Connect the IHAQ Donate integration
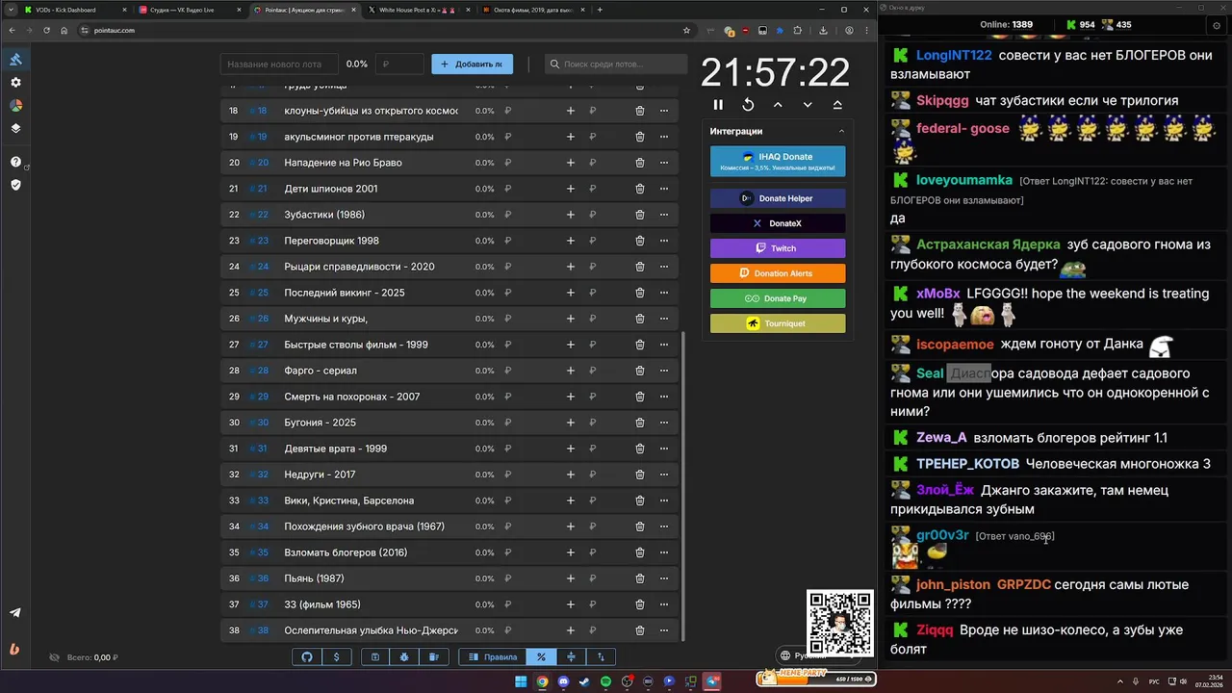1232x693 pixels. pyautogui.click(x=778, y=162)
